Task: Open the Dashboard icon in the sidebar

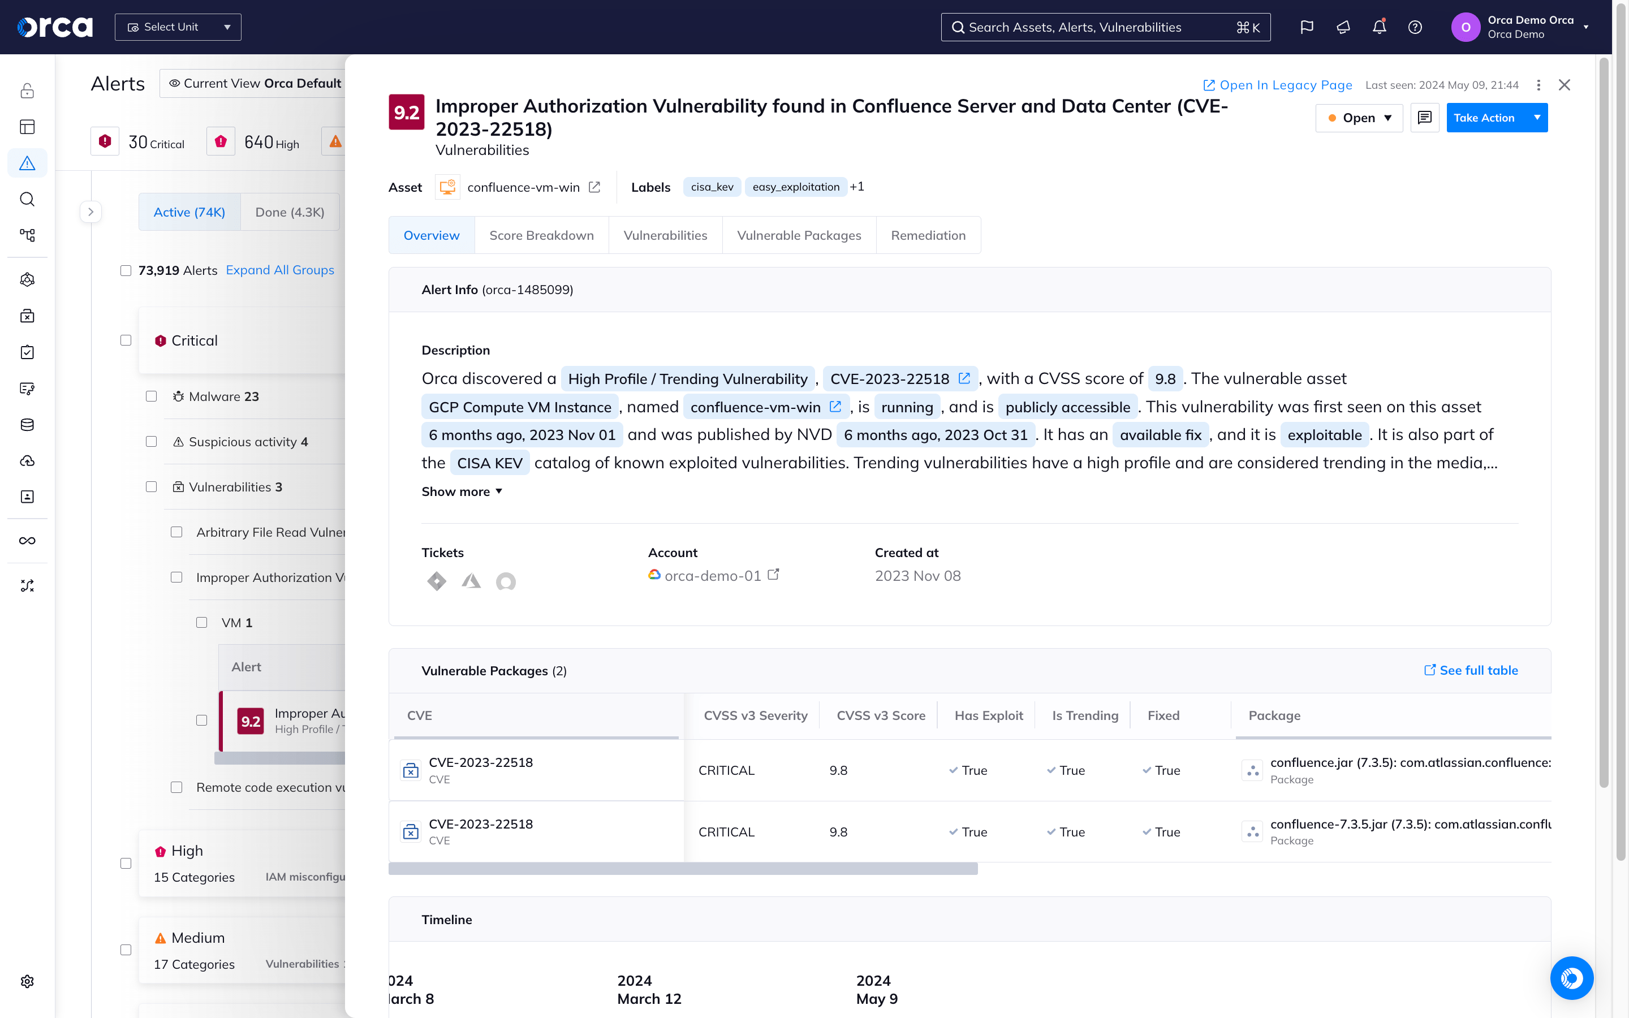Action: point(27,127)
